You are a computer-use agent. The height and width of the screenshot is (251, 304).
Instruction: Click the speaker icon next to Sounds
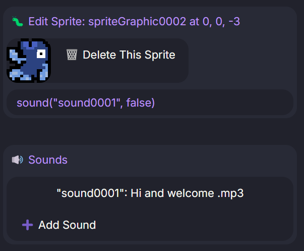(18, 160)
